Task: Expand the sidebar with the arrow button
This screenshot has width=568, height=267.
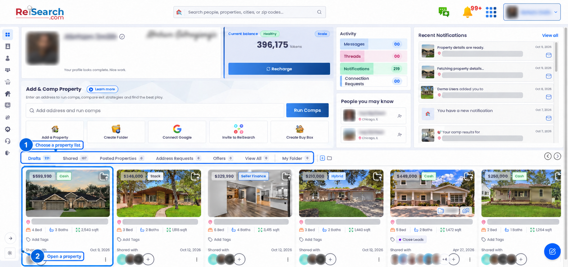Action: (x=10, y=238)
